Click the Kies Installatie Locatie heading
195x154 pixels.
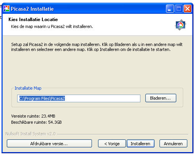[33, 20]
